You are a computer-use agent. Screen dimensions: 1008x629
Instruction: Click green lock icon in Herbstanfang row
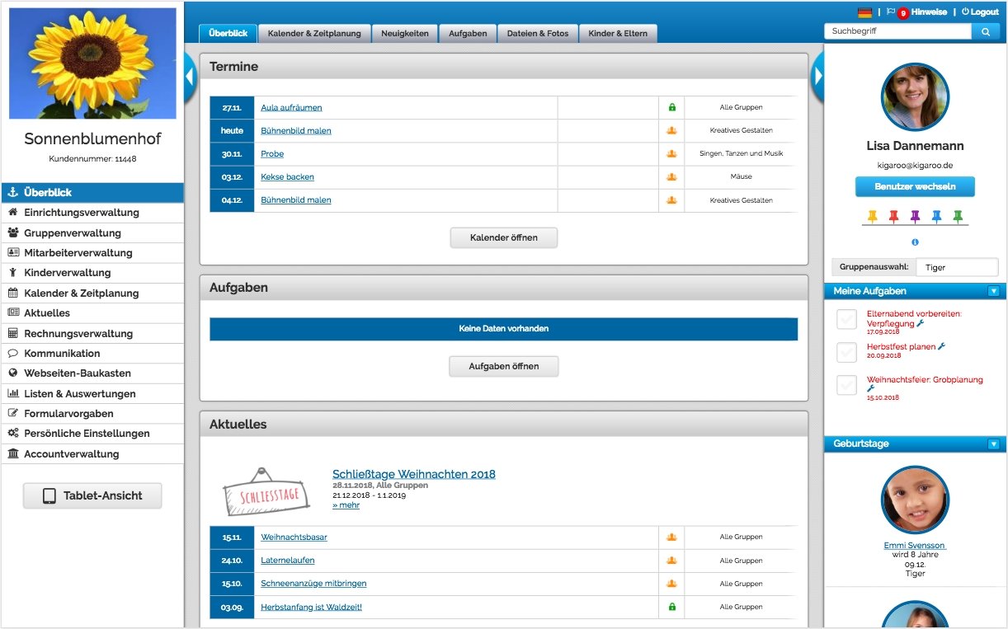click(x=671, y=607)
